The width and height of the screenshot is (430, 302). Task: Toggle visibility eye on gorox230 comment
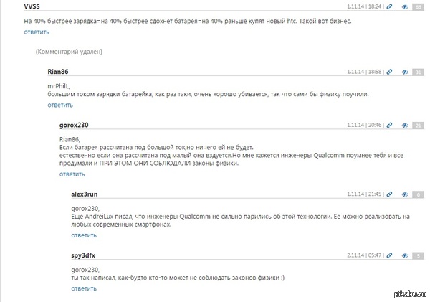pos(404,125)
